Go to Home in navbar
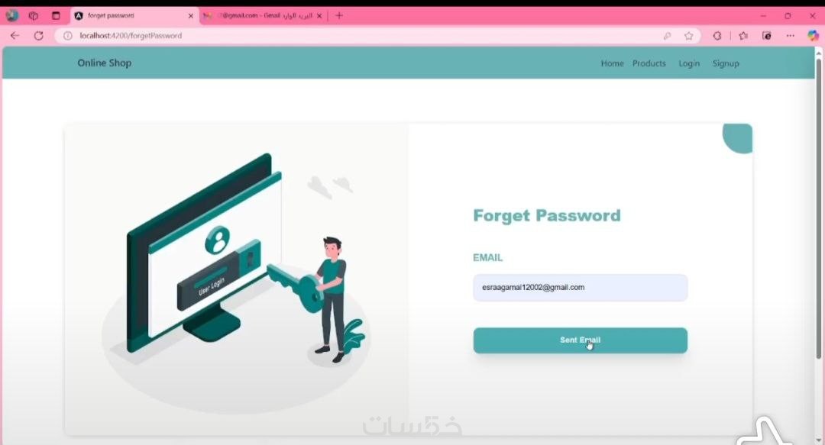This screenshot has height=445, width=825. coord(612,63)
